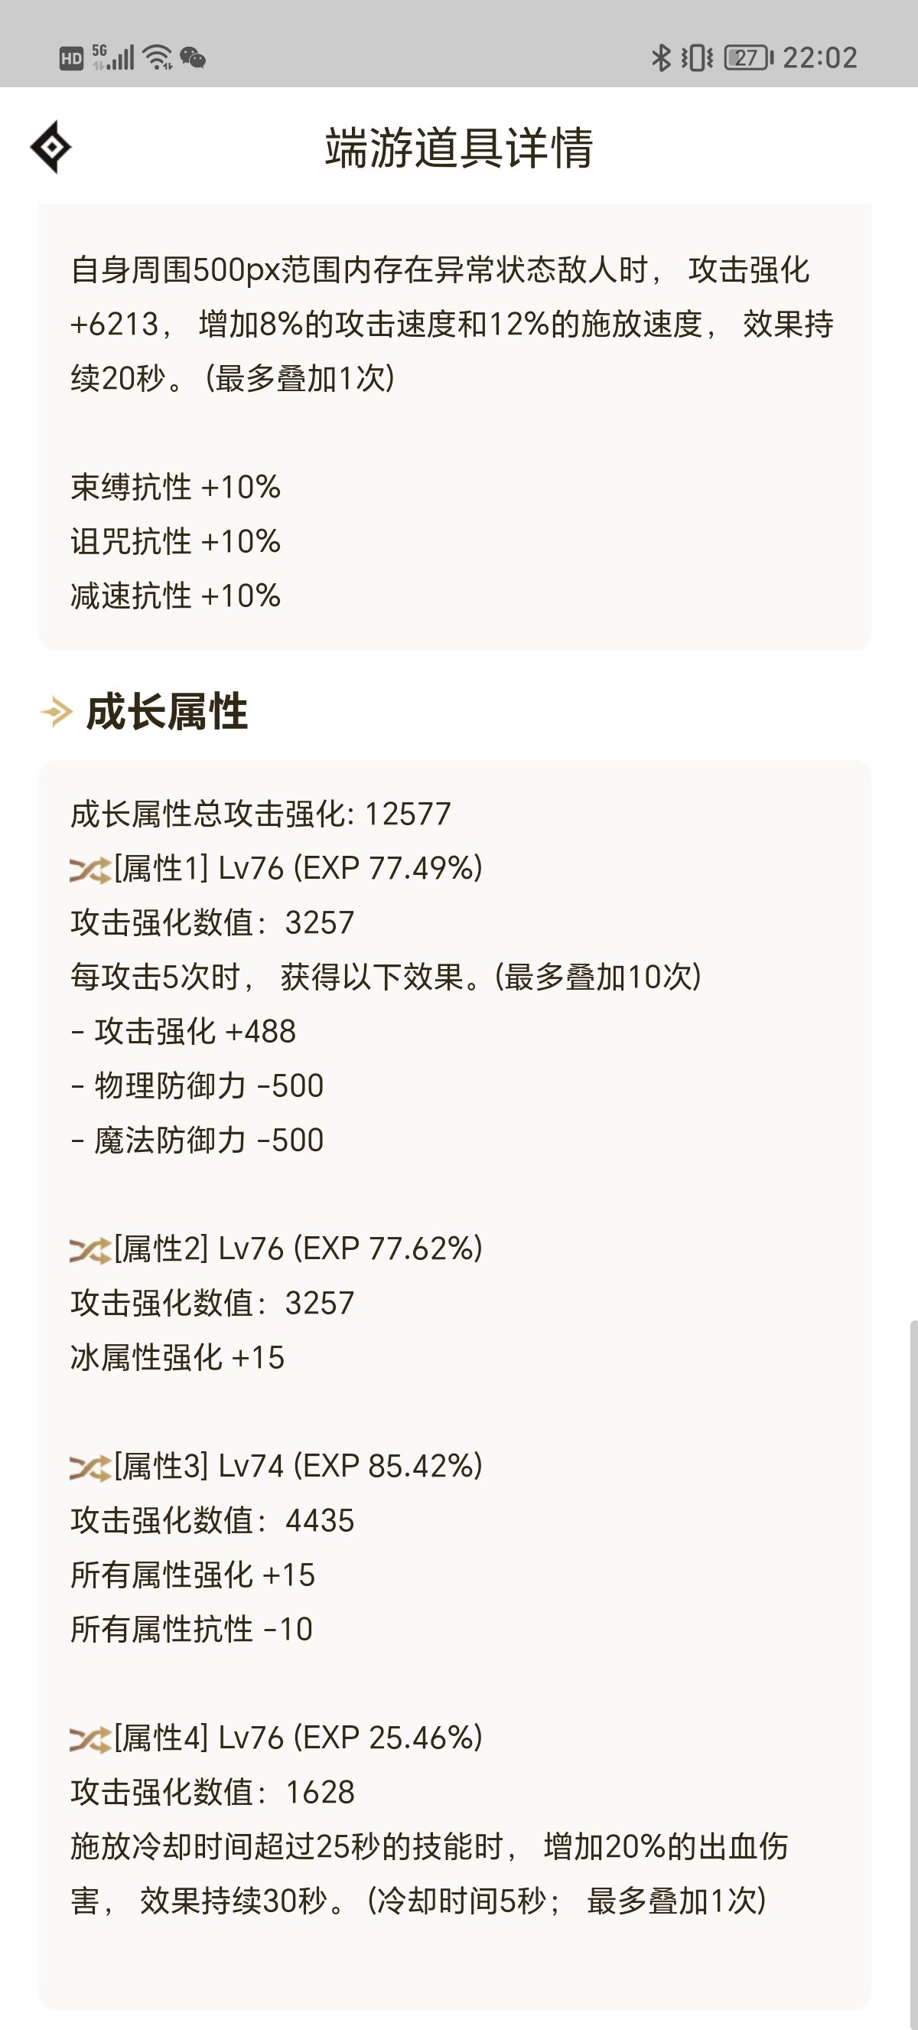The image size is (918, 2030).
Task: Tap the arrow icon before 成长属性
Action: pyautogui.click(x=57, y=713)
